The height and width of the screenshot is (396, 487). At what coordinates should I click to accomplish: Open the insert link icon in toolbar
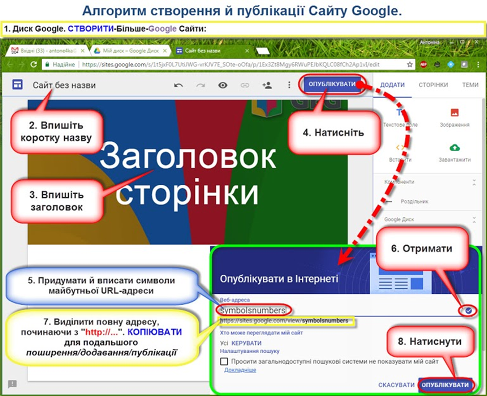point(245,85)
